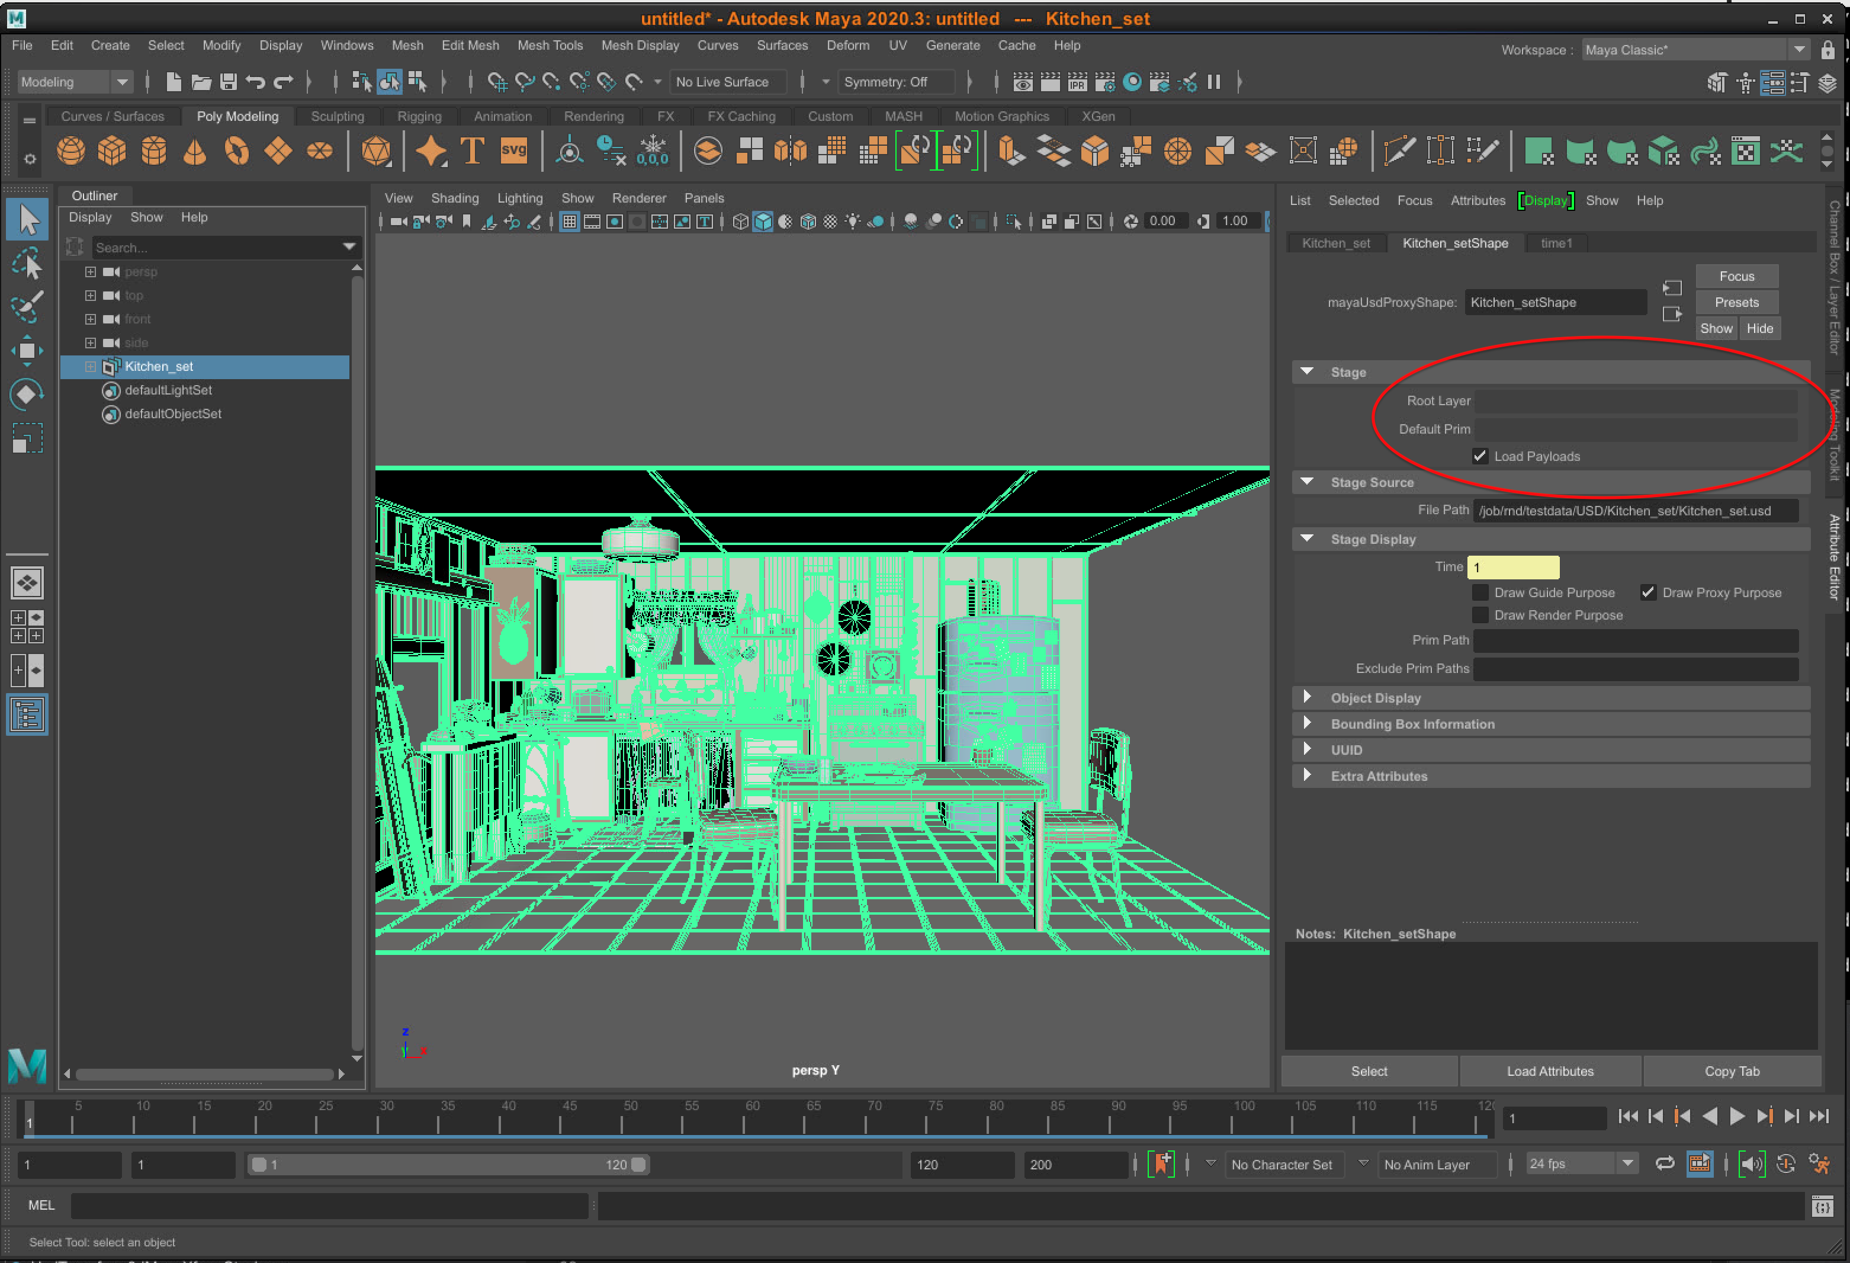
Task: Expand the Object Display section
Action: pos(1308,698)
